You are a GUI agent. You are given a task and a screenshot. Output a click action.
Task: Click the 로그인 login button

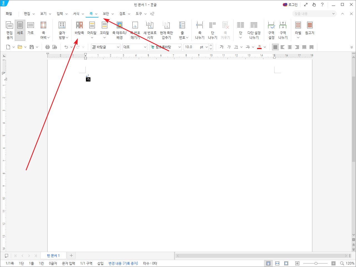290,5
